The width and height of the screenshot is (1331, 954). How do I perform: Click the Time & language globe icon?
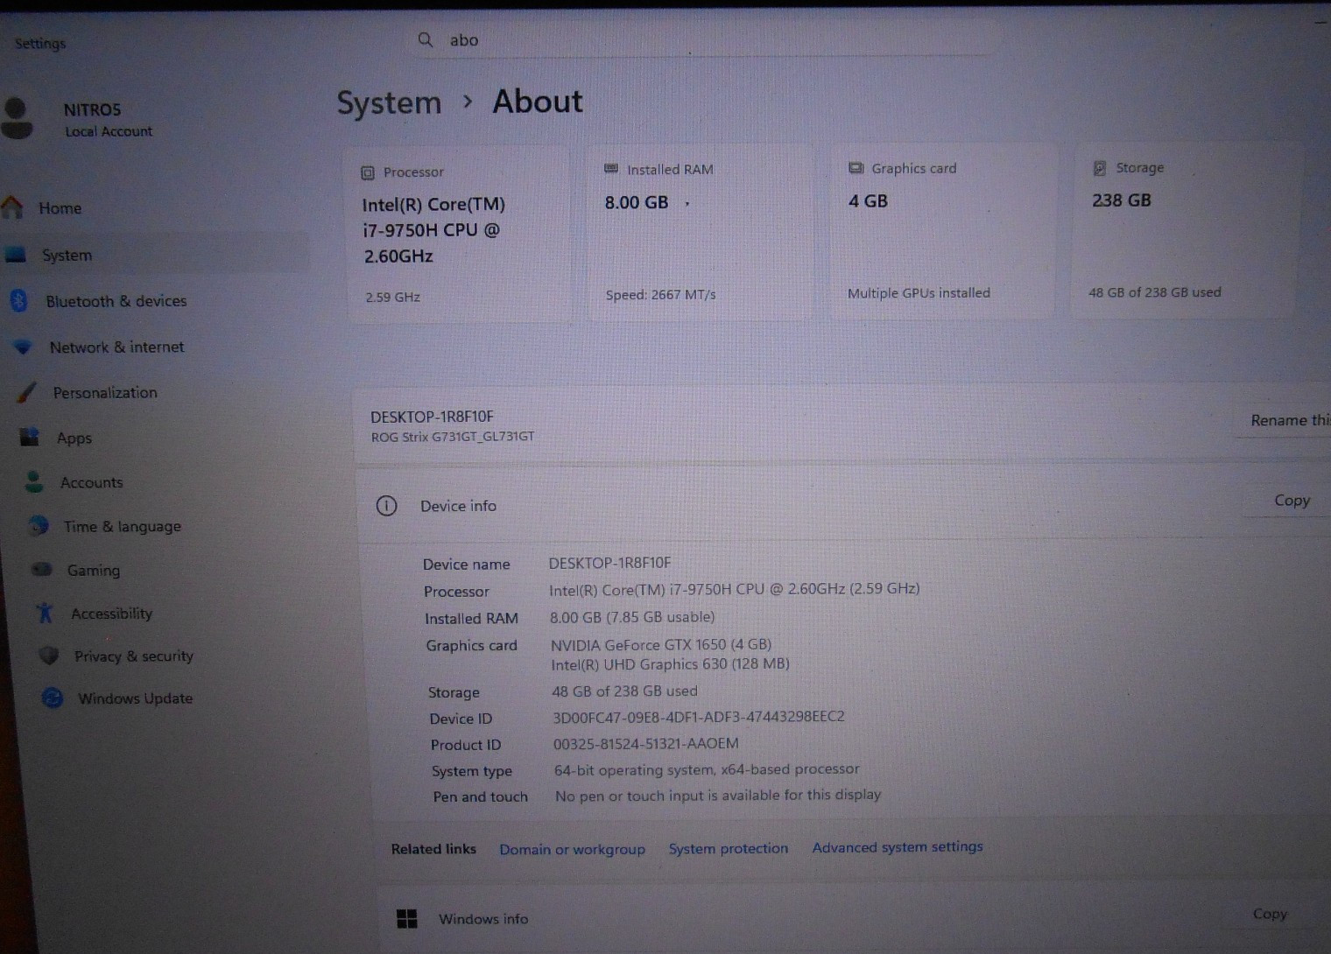[x=39, y=525]
